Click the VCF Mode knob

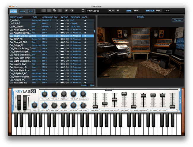coord(64,105)
